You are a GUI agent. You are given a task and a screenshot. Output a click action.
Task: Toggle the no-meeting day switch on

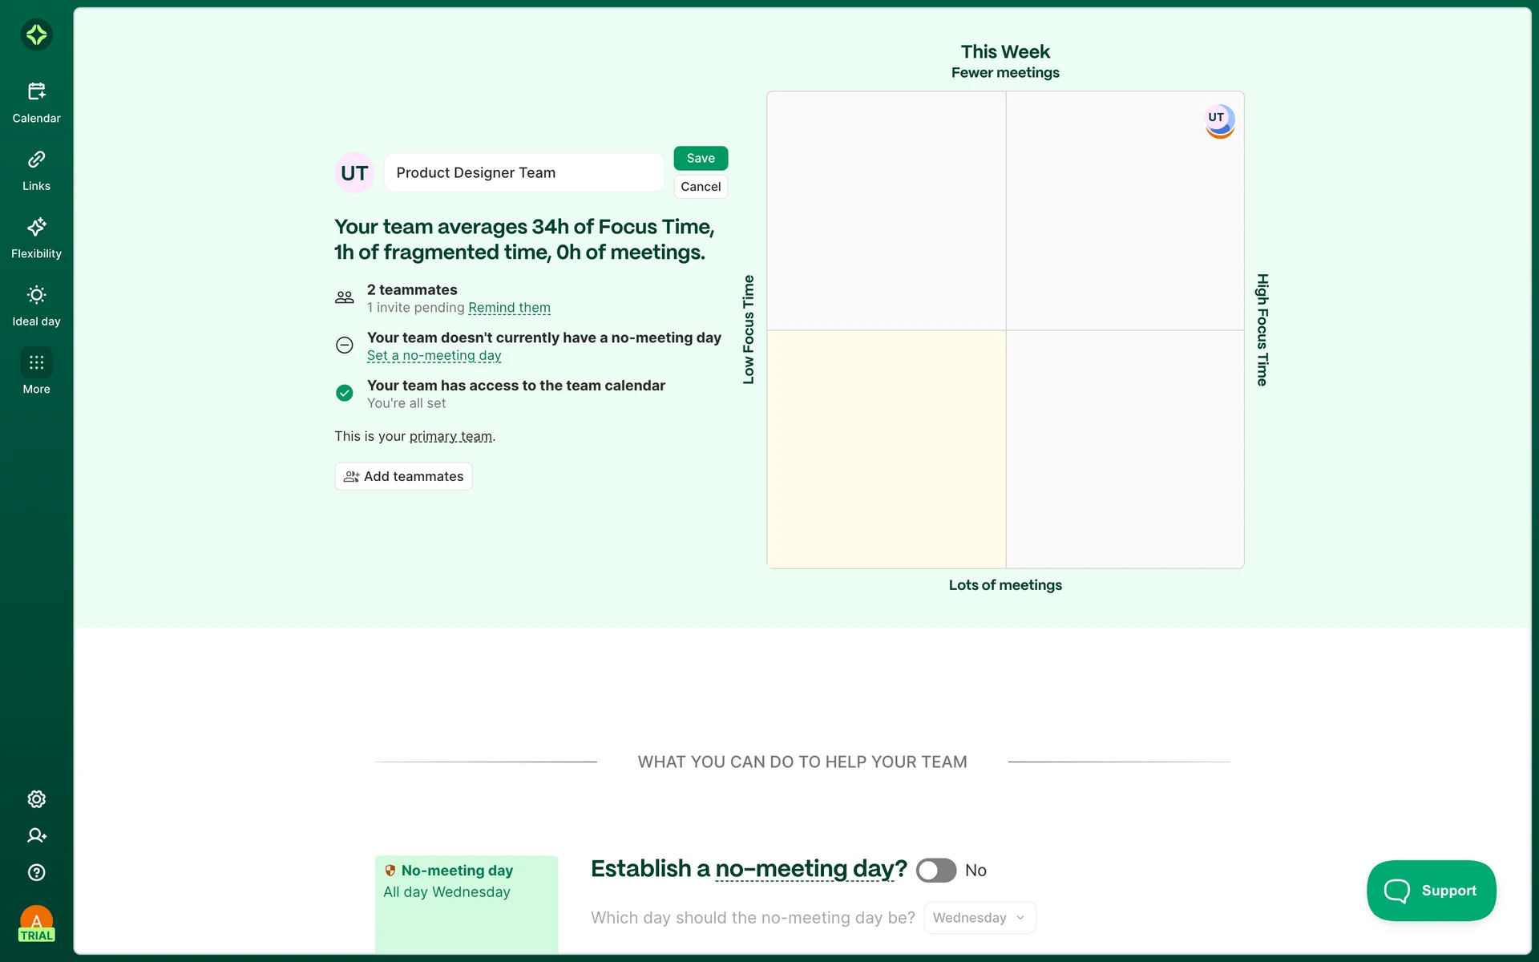tap(935, 871)
